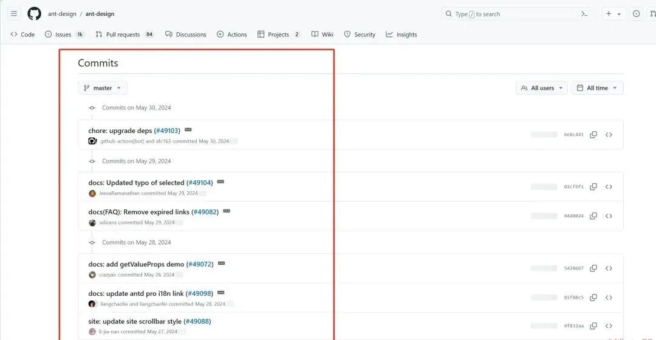Open the All users filter dropdown
Screen dimensions: 656x340
(x=542, y=88)
